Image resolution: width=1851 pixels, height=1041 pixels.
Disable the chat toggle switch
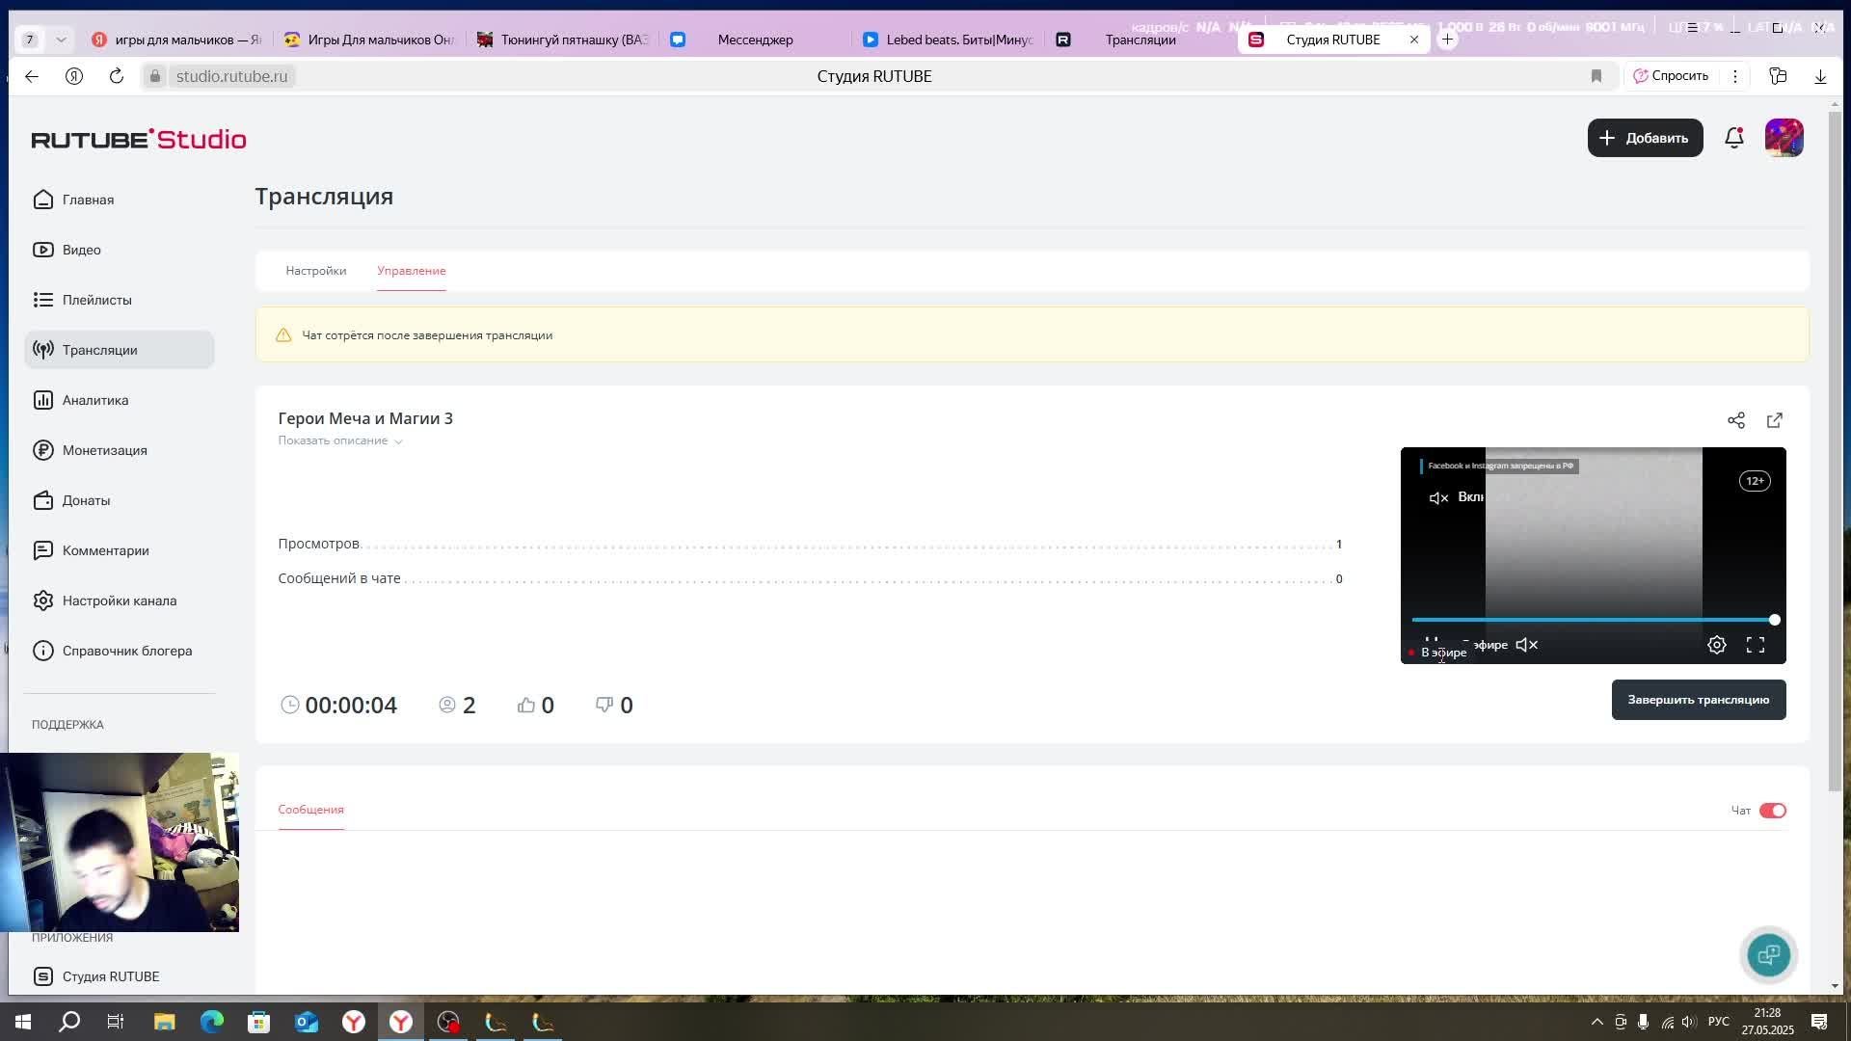pos(1772,811)
